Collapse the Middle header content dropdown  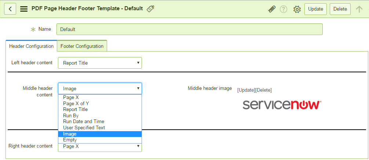pyautogui.click(x=100, y=88)
